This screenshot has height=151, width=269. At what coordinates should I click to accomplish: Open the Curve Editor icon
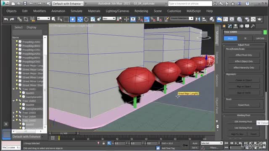(225, 19)
